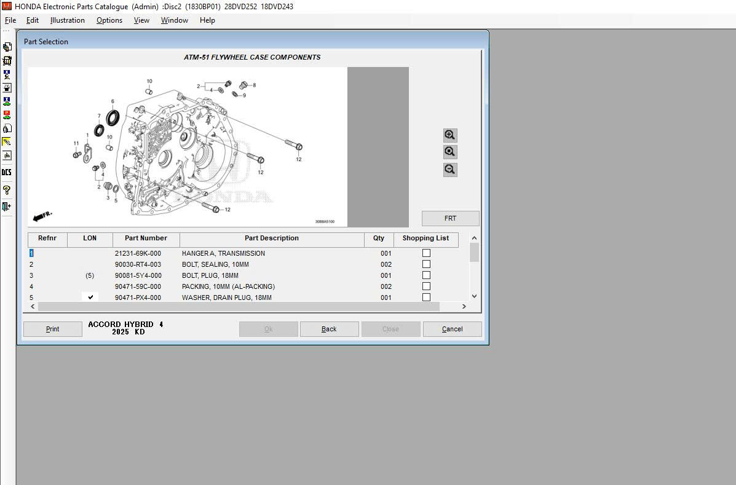The height and width of the screenshot is (485, 736).
Task: Open the locked document sidebar icon
Action: 7,128
